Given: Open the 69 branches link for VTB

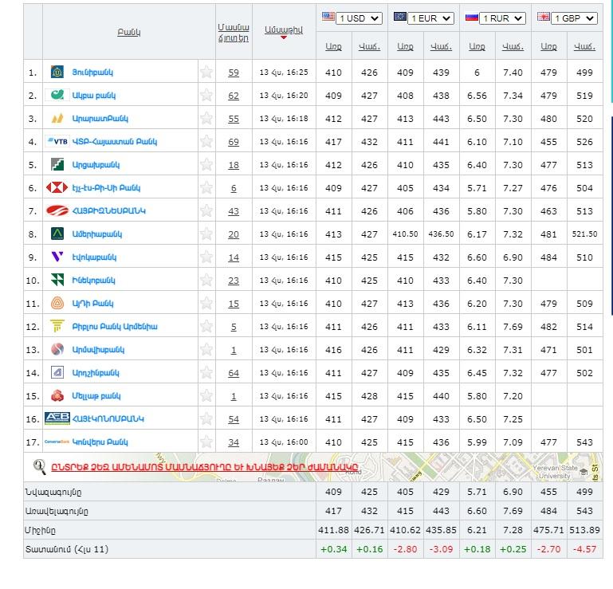Looking at the screenshot, I should [234, 142].
